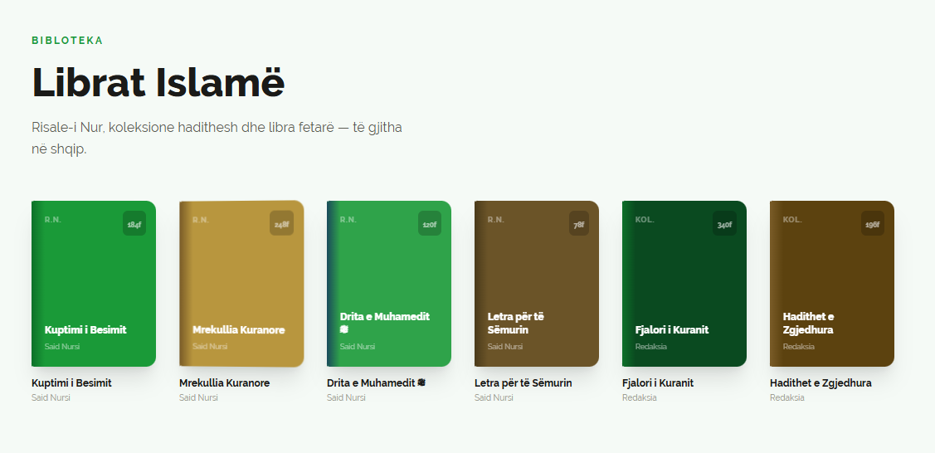This screenshot has height=453, width=935.
Task: Click the 248f page count badge
Action: click(x=281, y=224)
